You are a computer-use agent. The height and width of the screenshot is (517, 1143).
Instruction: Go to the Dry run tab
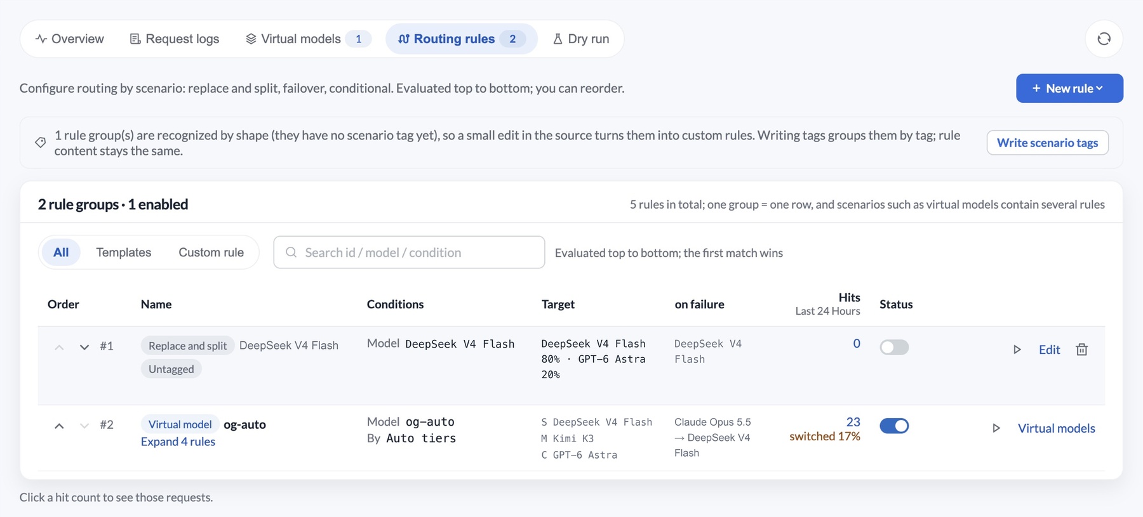coord(581,39)
